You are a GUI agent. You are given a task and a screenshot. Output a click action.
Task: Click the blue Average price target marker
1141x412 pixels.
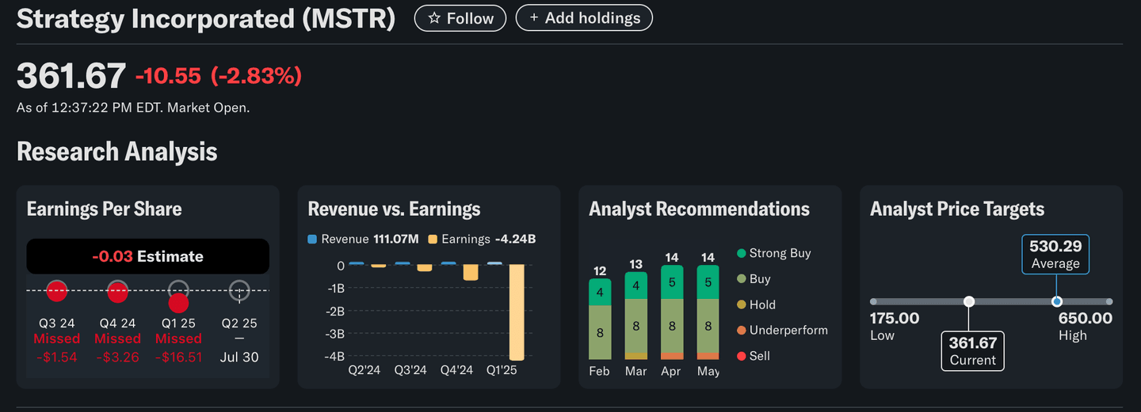click(x=1056, y=301)
